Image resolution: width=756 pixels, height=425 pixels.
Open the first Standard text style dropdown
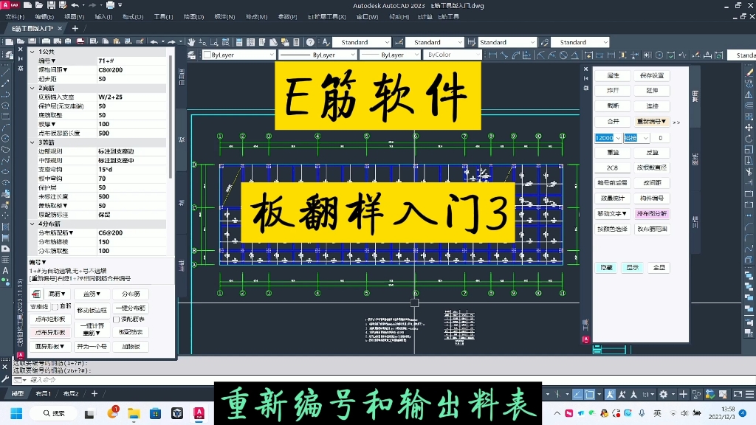362,42
